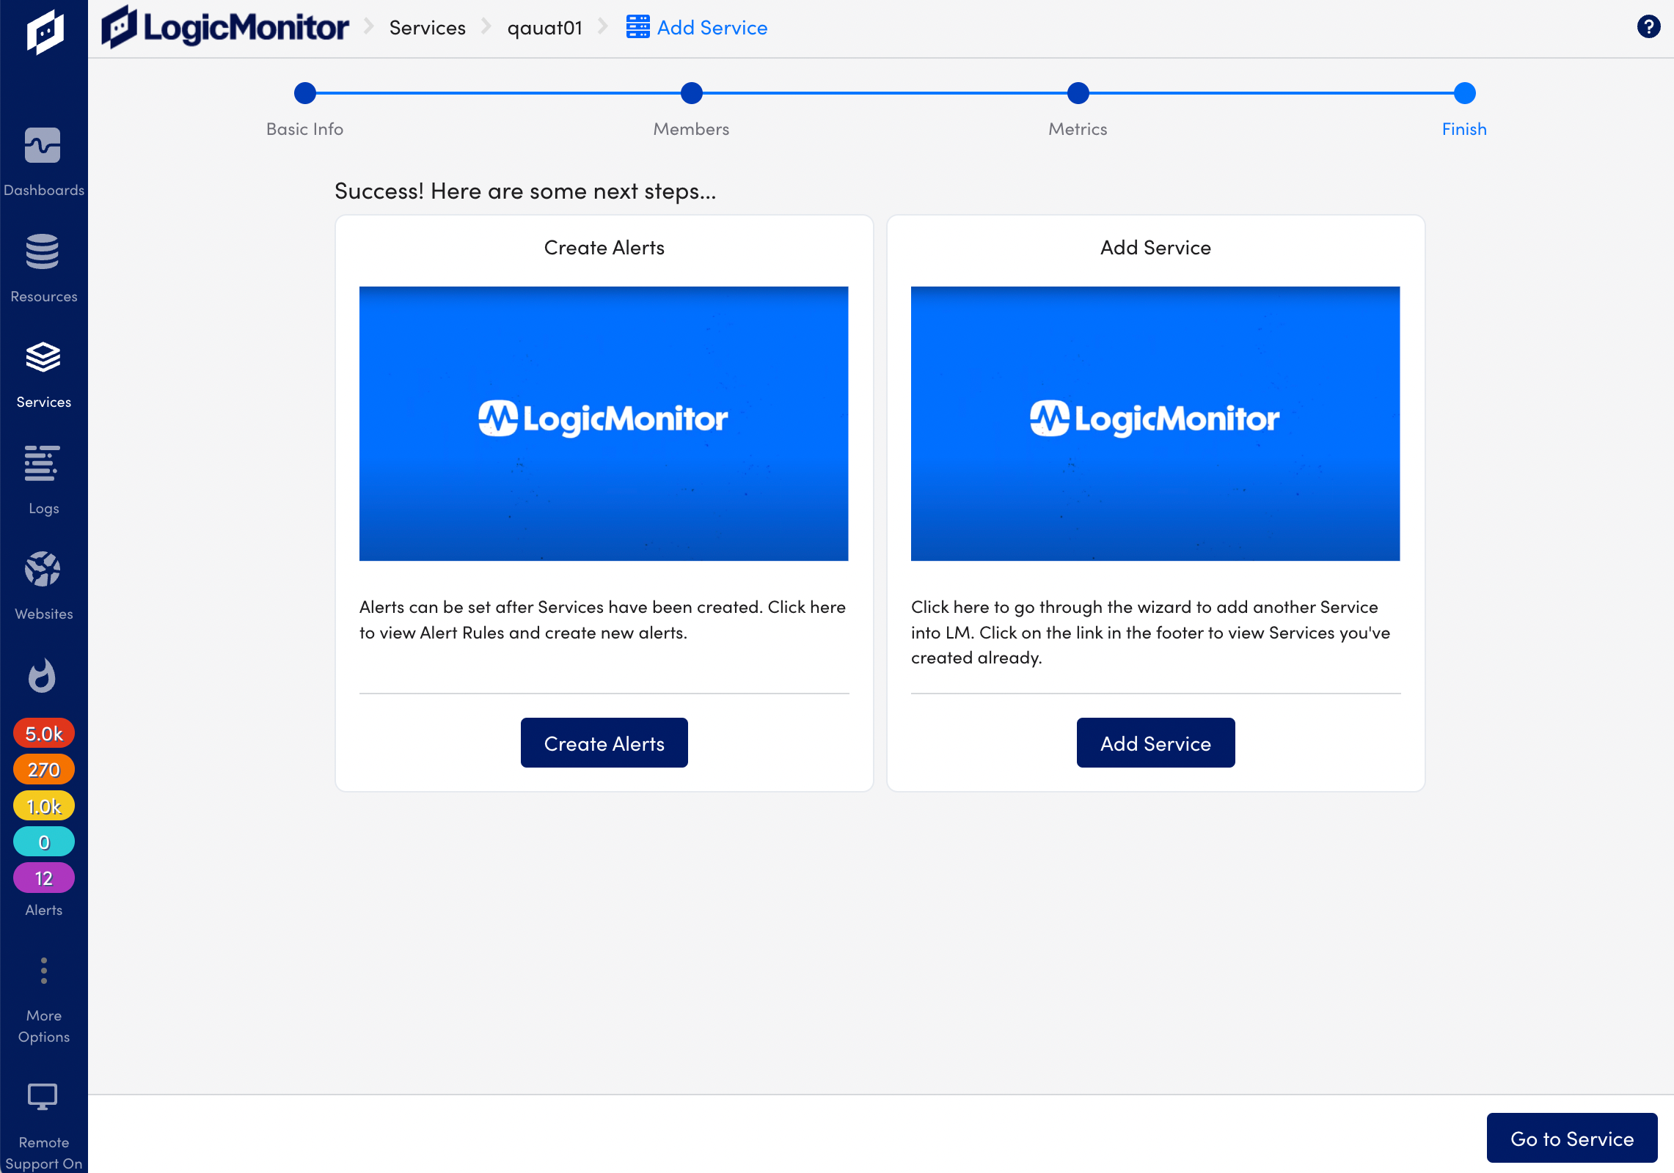
Task: Click the Create Alerts card title
Action: coord(604,248)
